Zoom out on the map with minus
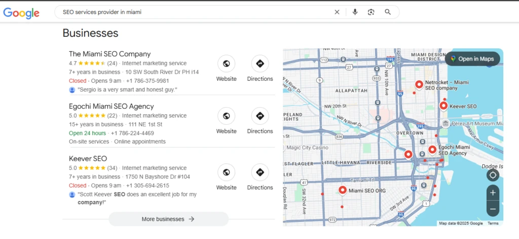 [493, 209]
